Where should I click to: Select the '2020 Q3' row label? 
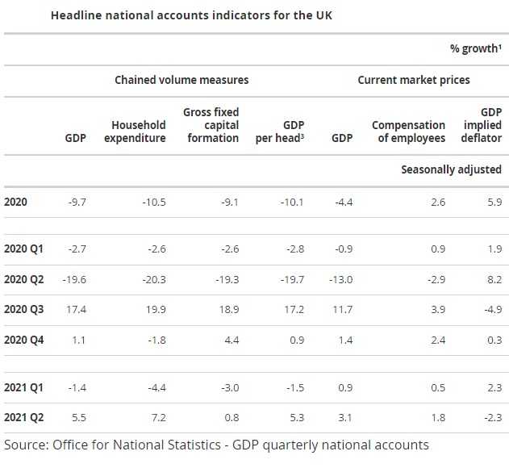(24, 309)
